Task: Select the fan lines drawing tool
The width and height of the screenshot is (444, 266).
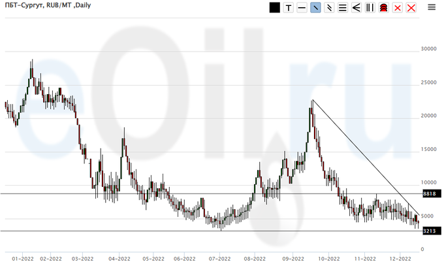Action: (x=357, y=8)
